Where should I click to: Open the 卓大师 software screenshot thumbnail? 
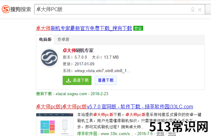point(55,125)
